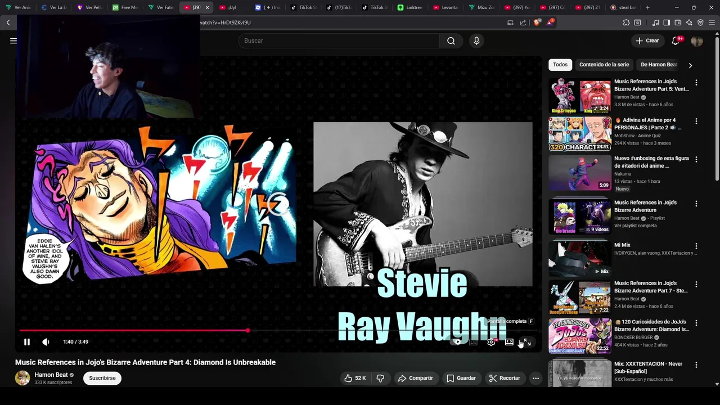This screenshot has height=405, width=720.
Task: Save the video with Guardar
Action: coord(461,379)
